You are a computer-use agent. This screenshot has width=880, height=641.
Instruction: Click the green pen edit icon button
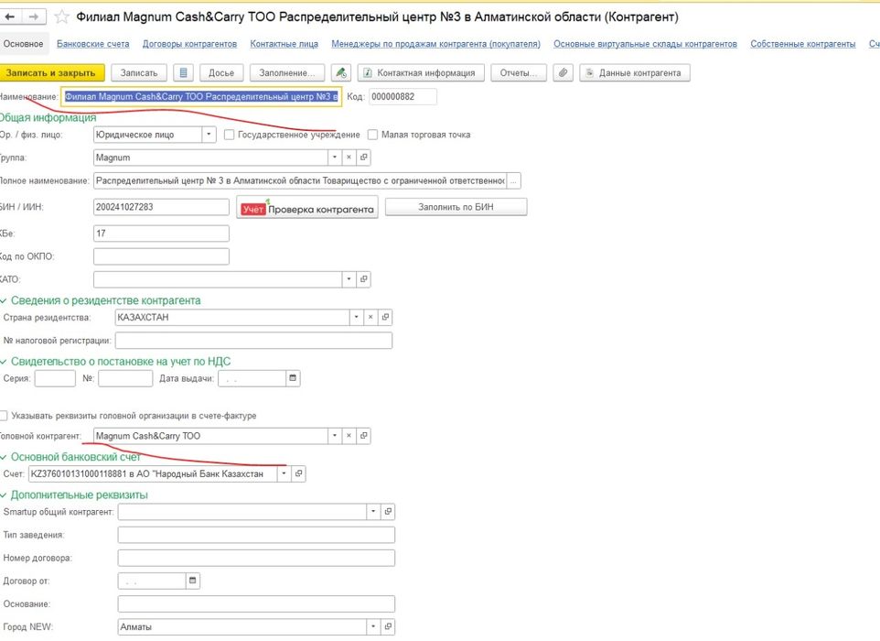340,72
